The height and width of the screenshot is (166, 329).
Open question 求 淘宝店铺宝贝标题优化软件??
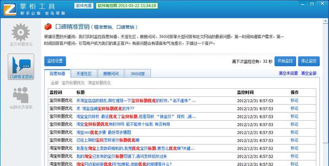pyautogui.click(x=105, y=109)
